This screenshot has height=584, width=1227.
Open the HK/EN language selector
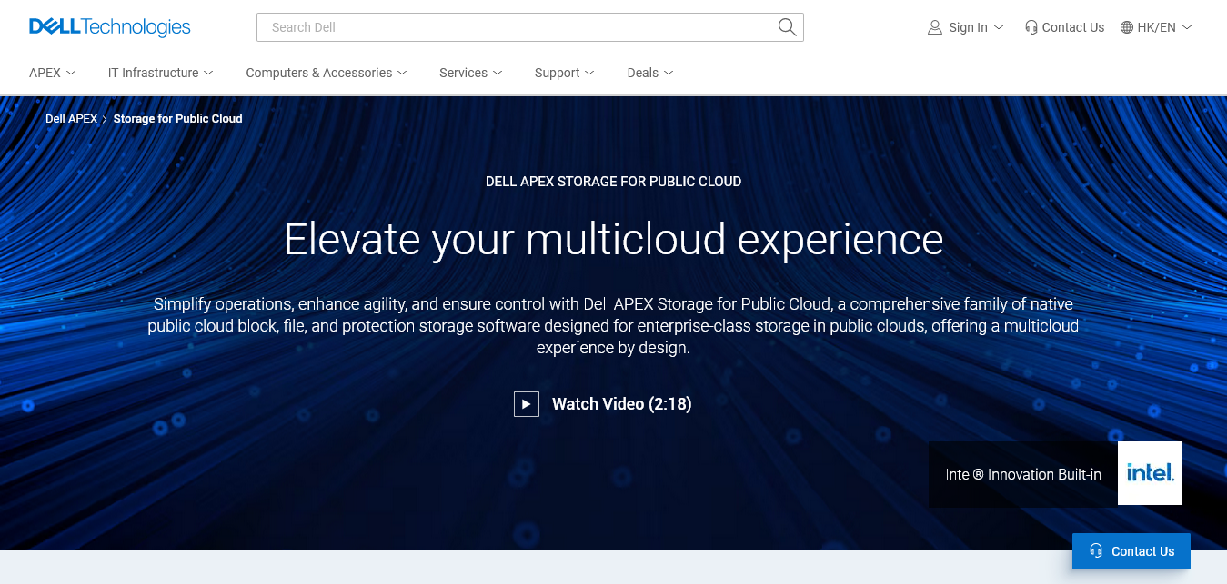[1155, 27]
